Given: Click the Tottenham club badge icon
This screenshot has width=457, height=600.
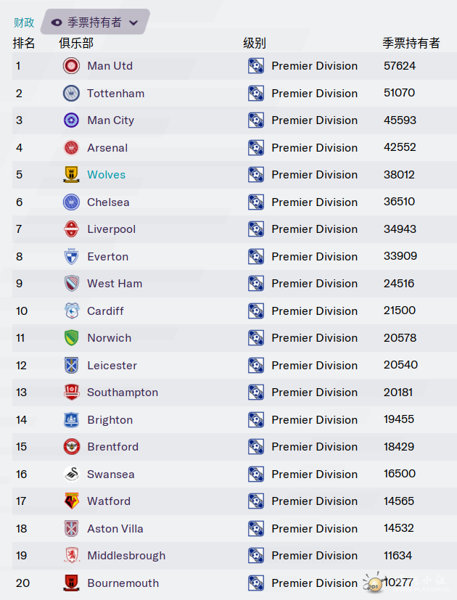Looking at the screenshot, I should click(x=71, y=93).
